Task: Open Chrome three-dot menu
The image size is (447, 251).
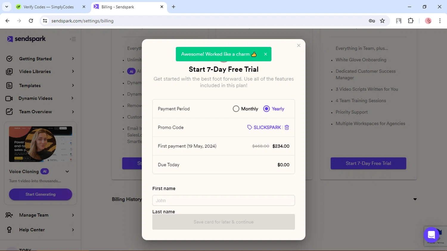Action: (440, 21)
